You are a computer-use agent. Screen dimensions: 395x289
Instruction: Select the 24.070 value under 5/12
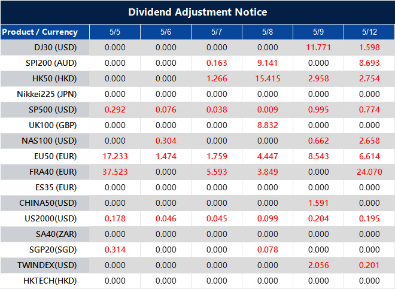pos(369,172)
